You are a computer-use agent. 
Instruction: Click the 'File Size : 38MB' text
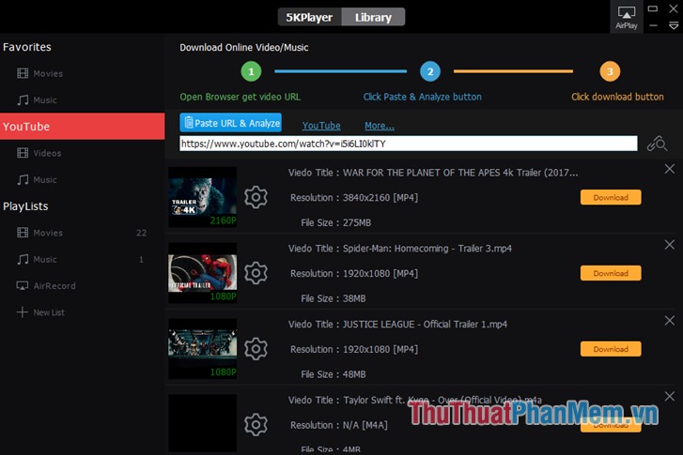click(x=334, y=298)
